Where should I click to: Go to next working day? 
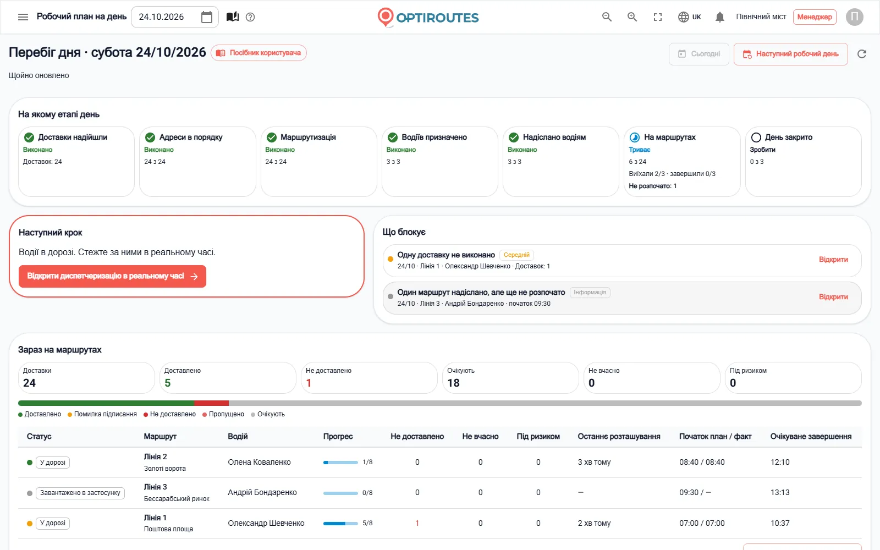click(791, 54)
